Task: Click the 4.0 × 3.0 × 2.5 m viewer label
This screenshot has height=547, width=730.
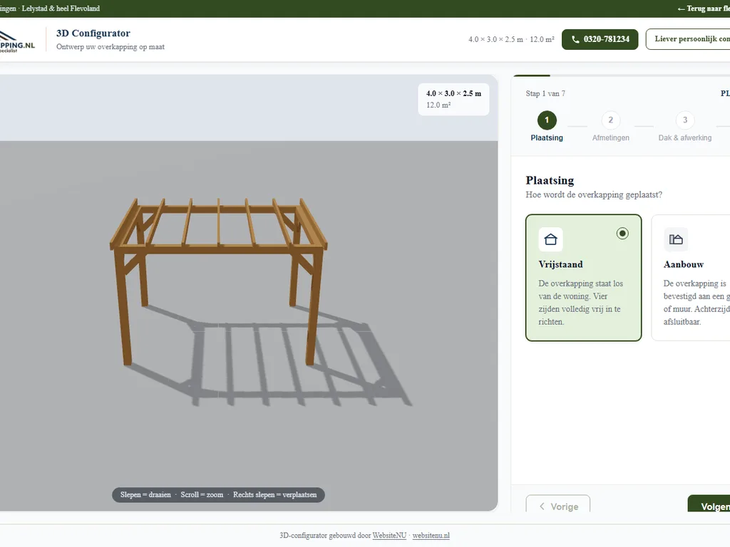Action: point(453,93)
